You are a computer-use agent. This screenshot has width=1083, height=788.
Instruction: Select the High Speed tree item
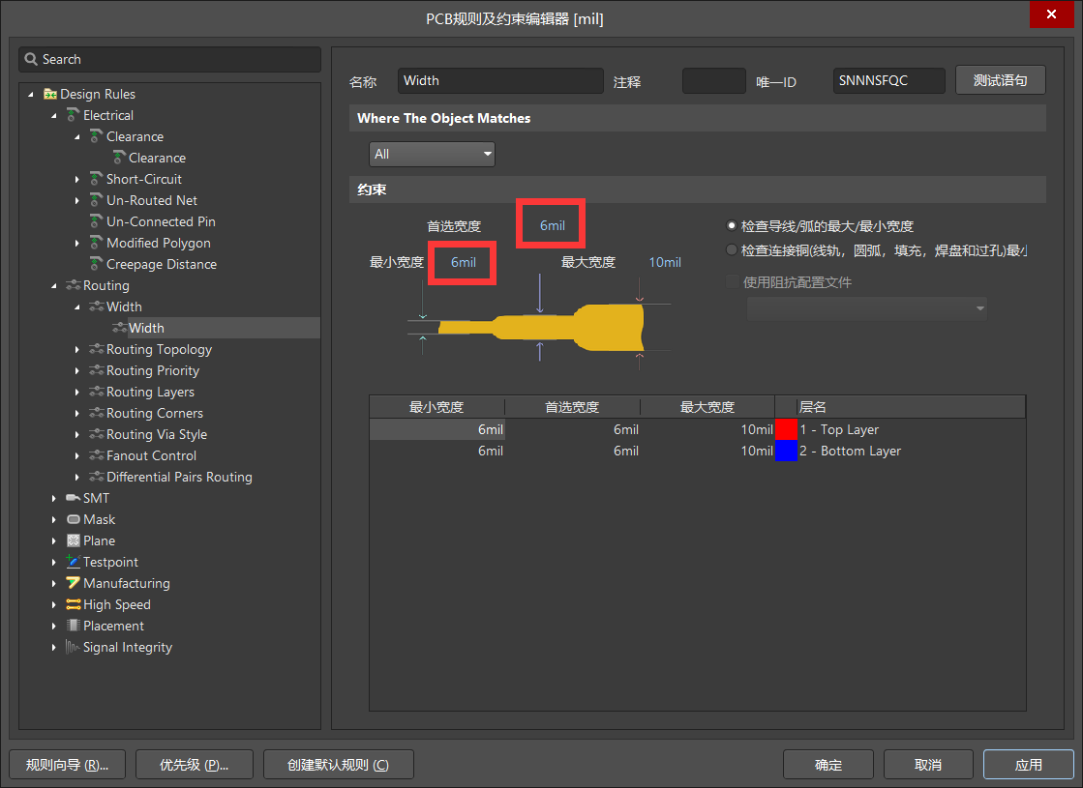117,604
